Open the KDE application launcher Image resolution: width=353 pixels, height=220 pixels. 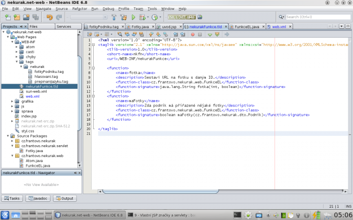(x=5, y=215)
